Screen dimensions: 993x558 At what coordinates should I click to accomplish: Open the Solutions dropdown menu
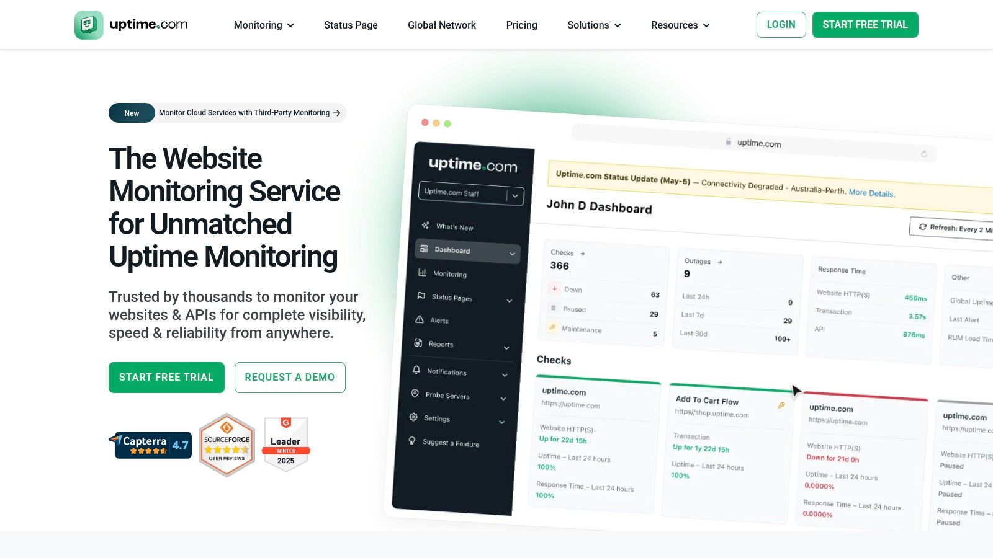pos(593,25)
